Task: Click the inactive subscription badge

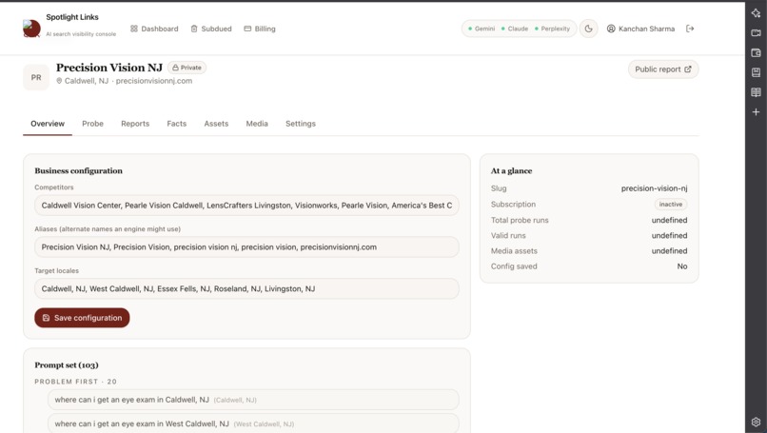Action: click(x=671, y=205)
